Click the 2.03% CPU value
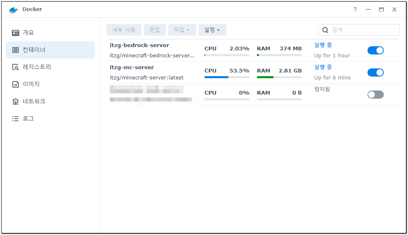This screenshot has width=408, height=235. point(239,49)
